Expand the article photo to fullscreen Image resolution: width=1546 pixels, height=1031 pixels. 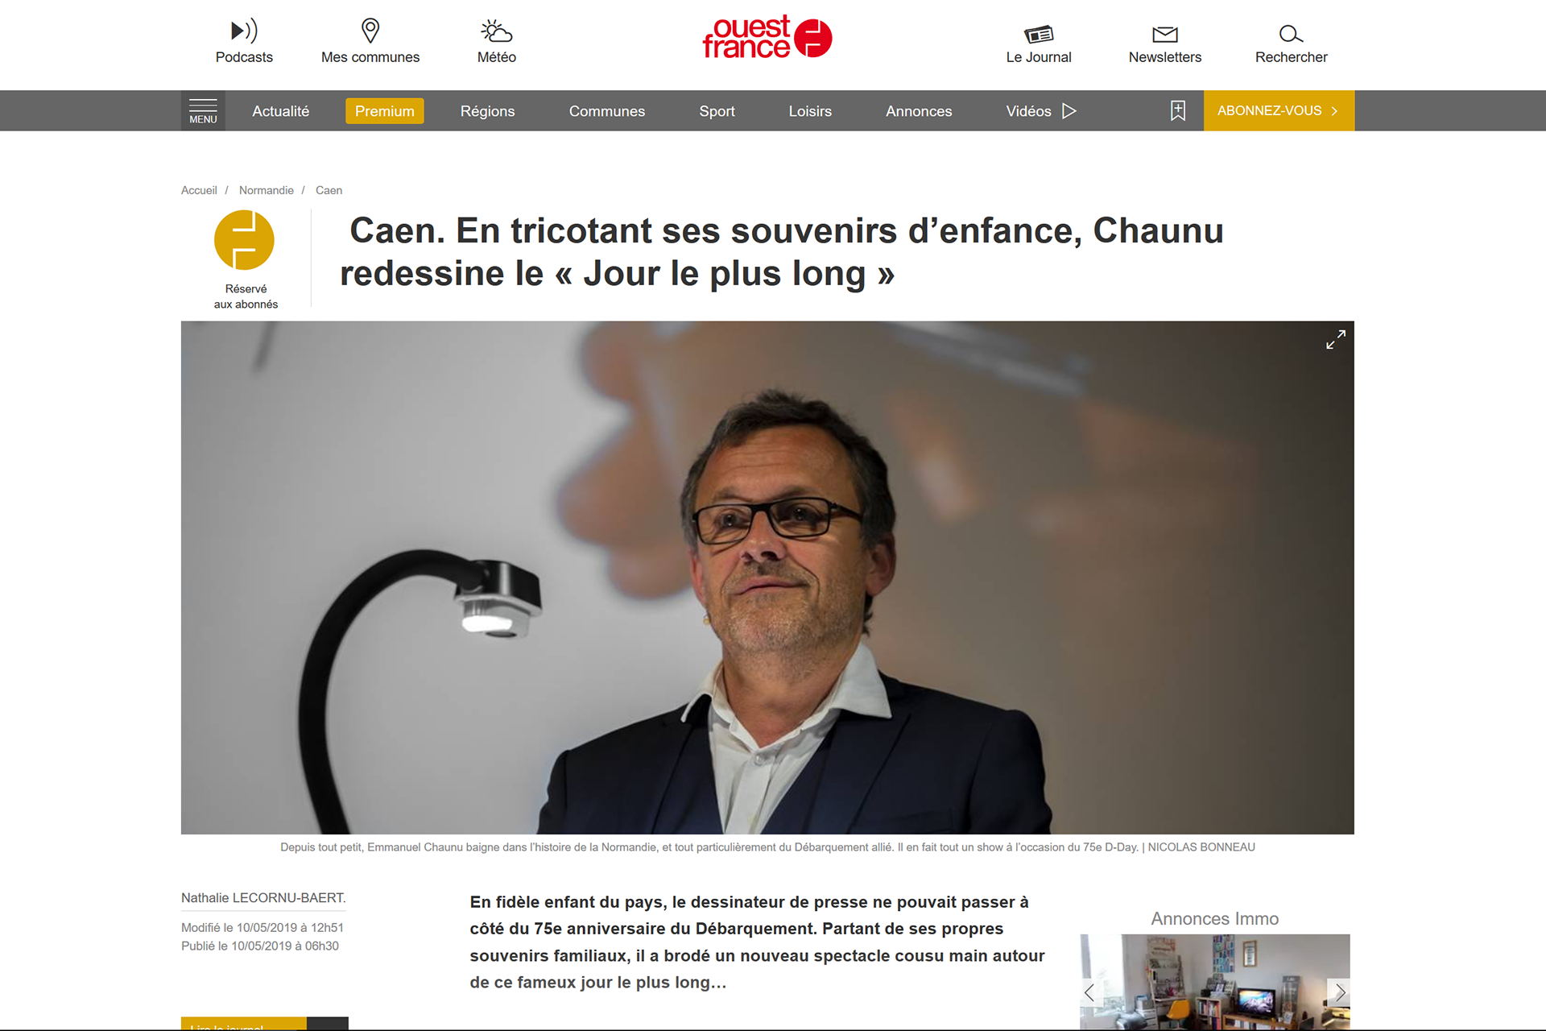coord(1336,340)
